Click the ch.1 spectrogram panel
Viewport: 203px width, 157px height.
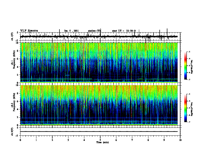click(x=99, y=63)
